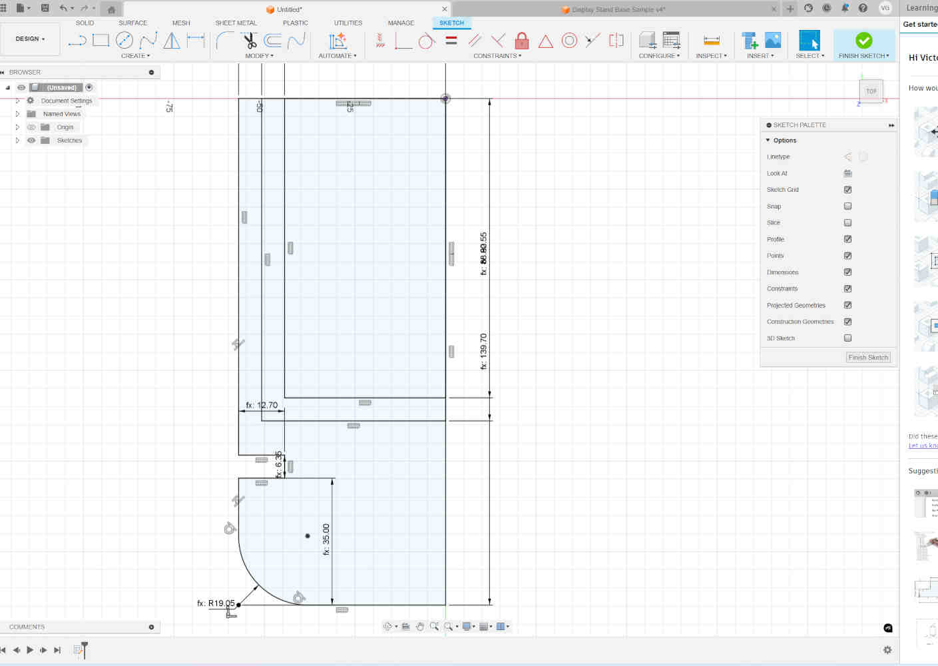Viewport: 938px width, 666px height.
Task: Select the Mirror sketch tool
Action: click(x=172, y=41)
